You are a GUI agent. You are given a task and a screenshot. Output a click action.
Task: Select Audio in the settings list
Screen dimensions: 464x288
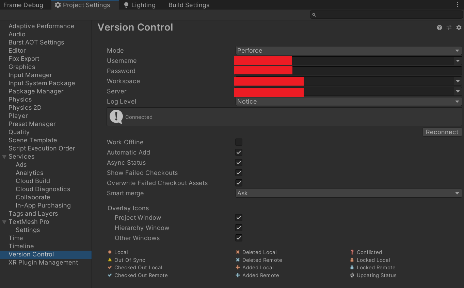tap(17, 34)
